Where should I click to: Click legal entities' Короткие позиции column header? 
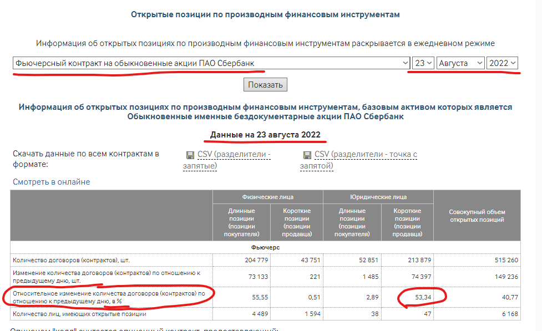[407, 222]
